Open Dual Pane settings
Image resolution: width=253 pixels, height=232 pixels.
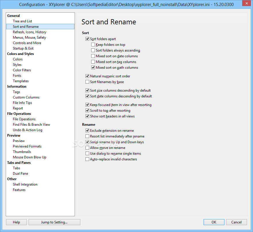point(20,174)
